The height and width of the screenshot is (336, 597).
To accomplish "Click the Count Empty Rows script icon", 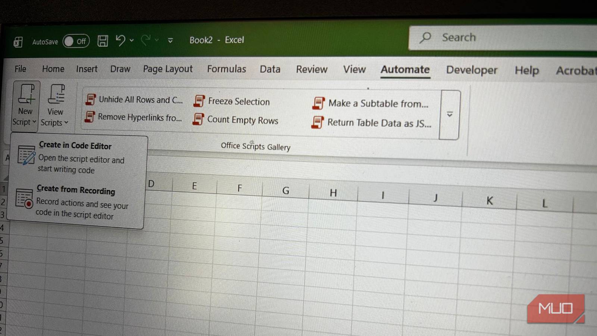I will pos(199,119).
